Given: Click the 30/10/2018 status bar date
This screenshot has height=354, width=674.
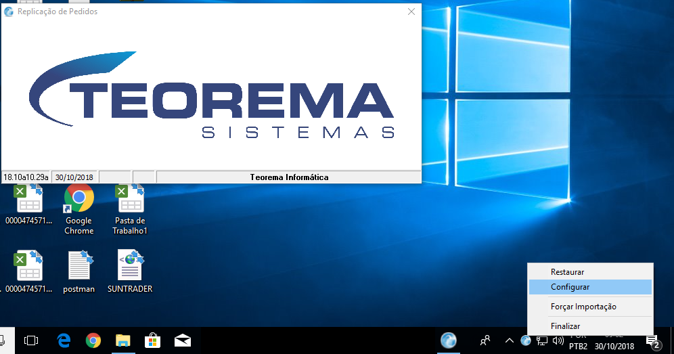Looking at the screenshot, I should pyautogui.click(x=74, y=177).
